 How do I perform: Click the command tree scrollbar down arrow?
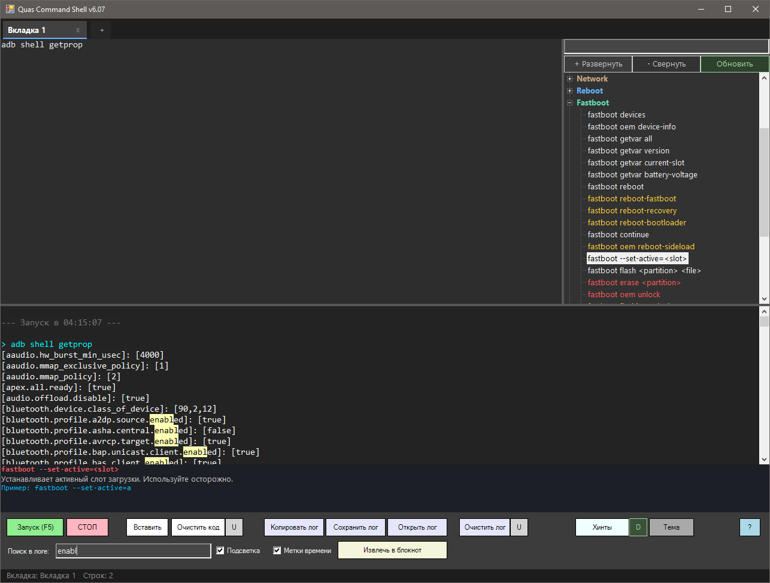point(764,298)
